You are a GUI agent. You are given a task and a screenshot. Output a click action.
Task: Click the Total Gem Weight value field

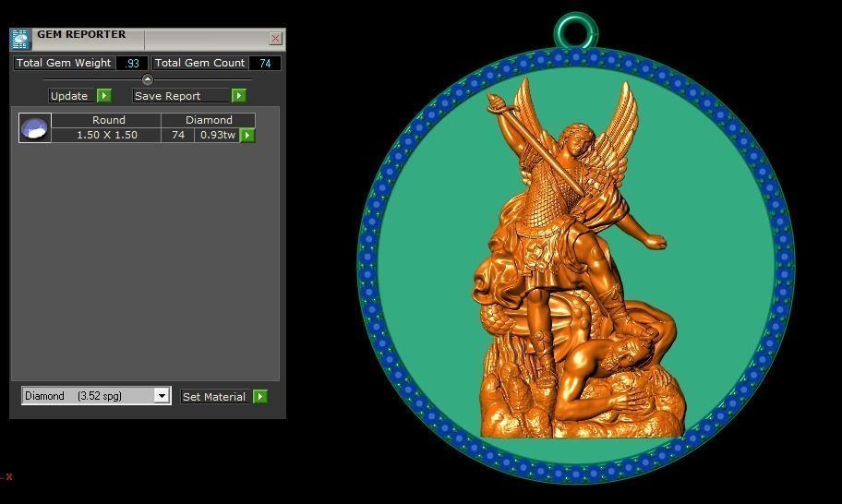(132, 63)
